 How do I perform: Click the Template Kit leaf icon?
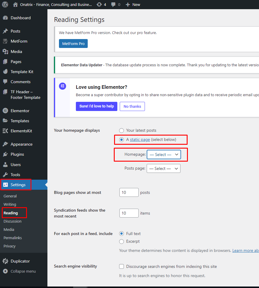tap(5, 72)
